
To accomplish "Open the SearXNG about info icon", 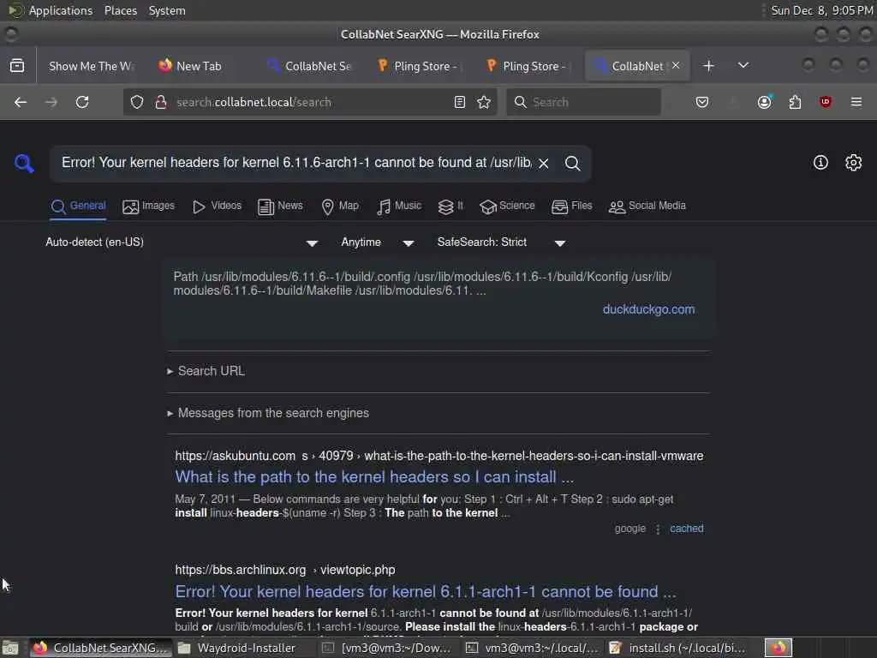I will coord(820,163).
